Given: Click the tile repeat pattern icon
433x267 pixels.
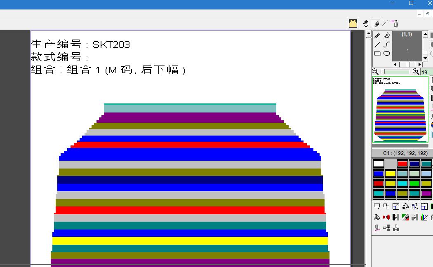Looking at the screenshot, I should pyautogui.click(x=424, y=206).
